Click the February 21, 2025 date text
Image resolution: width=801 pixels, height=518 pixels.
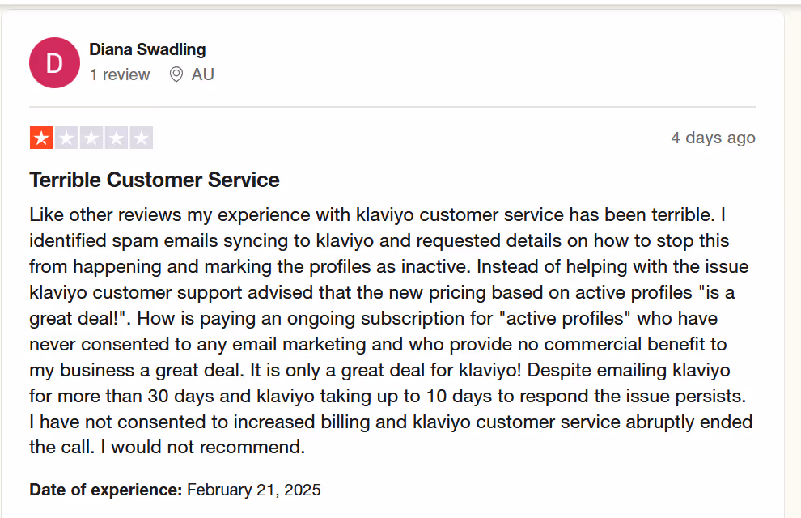[252, 489]
